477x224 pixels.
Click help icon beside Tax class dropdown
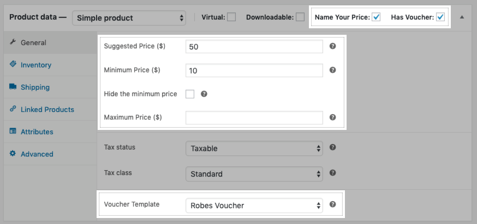click(332, 173)
